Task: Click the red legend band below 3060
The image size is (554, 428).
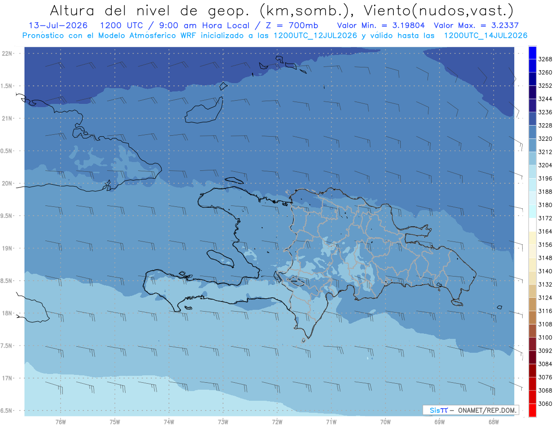Action: point(532,410)
